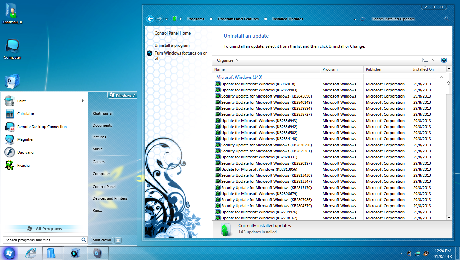The height and width of the screenshot is (260, 460).
Task: Launch Picachu game from Start menu
Action: (x=44, y=165)
